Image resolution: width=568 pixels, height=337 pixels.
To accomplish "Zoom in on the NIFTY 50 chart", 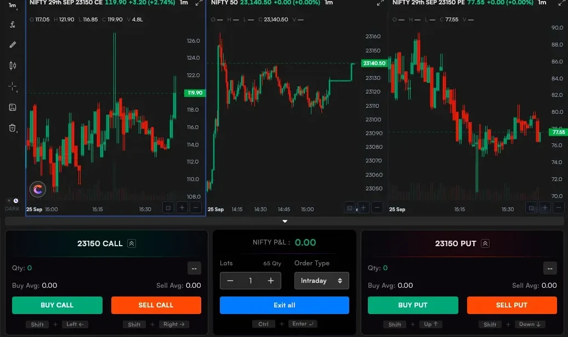I will coord(363,207).
